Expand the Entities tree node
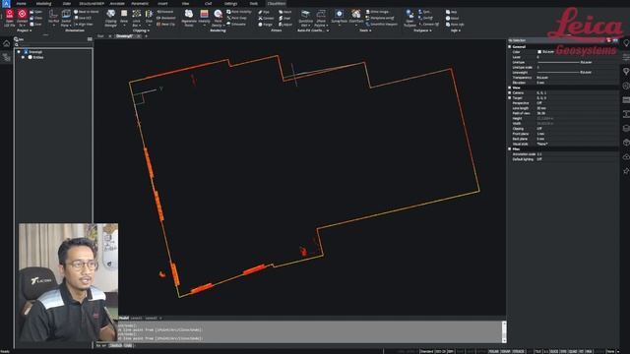The width and height of the screenshot is (630, 354). tap(24, 57)
